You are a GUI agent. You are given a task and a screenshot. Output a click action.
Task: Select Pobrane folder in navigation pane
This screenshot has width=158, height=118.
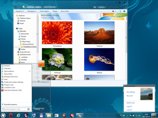pos(21,21)
